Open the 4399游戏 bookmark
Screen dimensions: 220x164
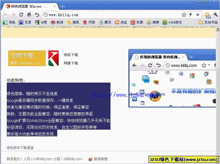tap(172, 22)
